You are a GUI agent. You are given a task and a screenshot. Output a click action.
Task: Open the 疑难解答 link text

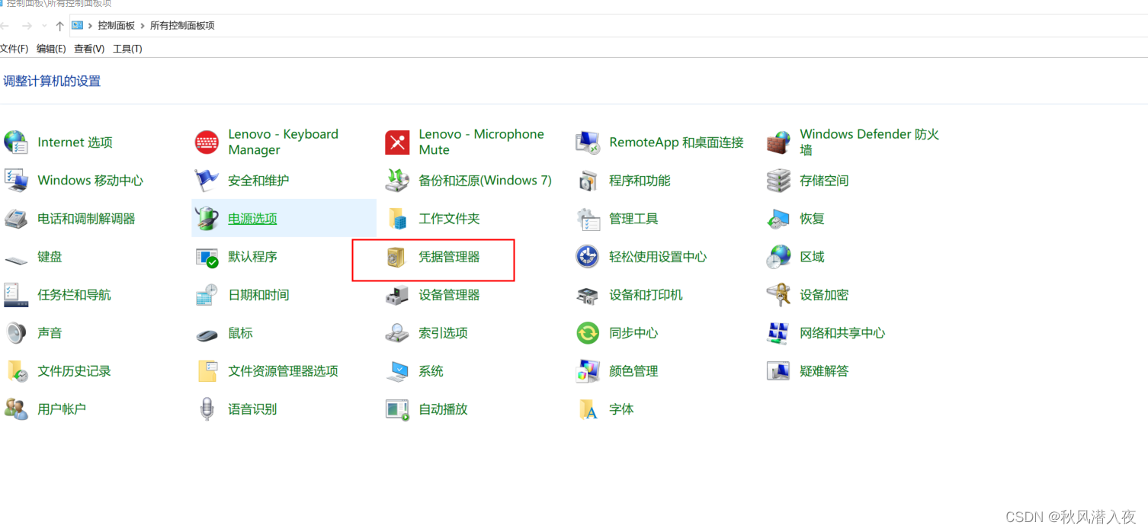(824, 371)
